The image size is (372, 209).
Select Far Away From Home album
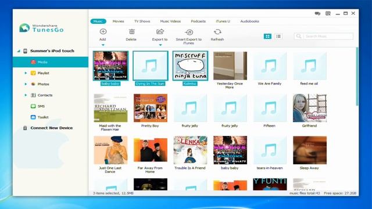(151, 150)
